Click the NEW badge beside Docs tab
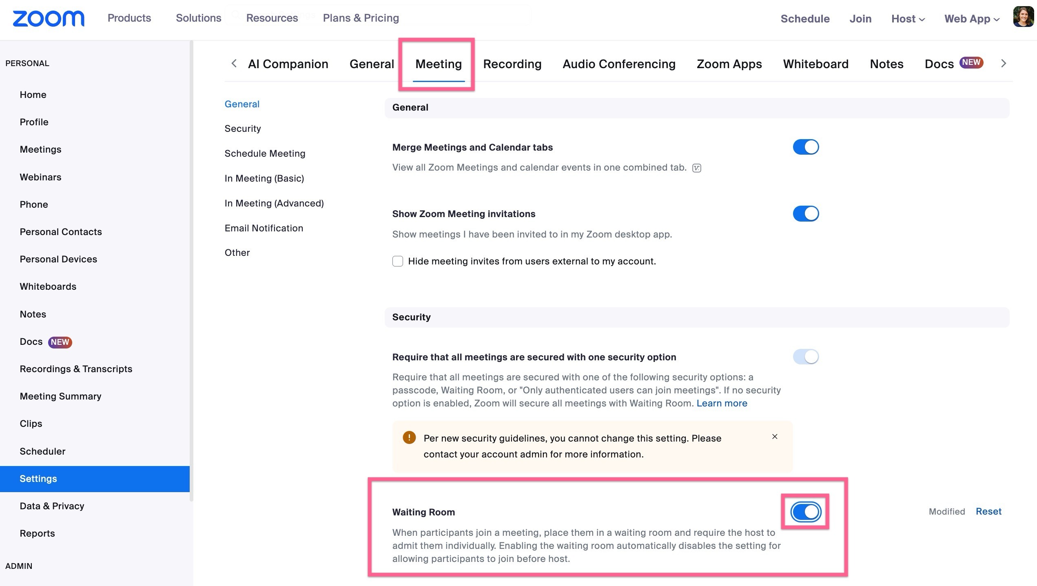This screenshot has width=1037, height=586. tap(971, 62)
